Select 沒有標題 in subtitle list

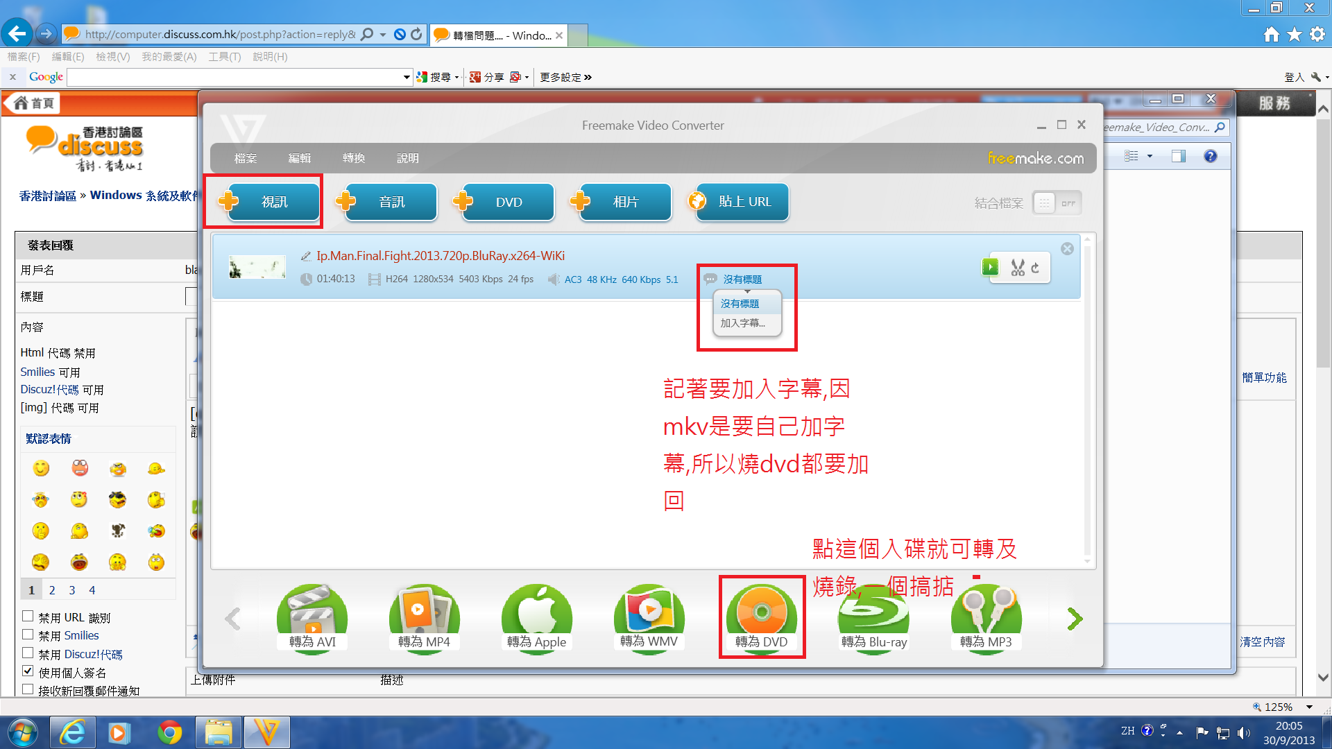tap(740, 304)
